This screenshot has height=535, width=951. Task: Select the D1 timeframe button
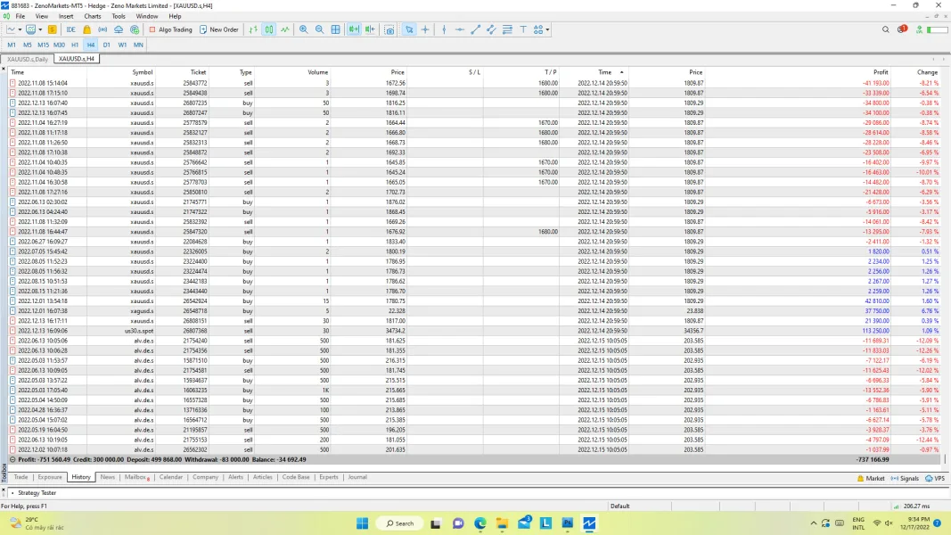[106, 45]
